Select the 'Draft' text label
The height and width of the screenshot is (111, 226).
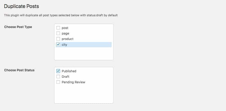65,77
